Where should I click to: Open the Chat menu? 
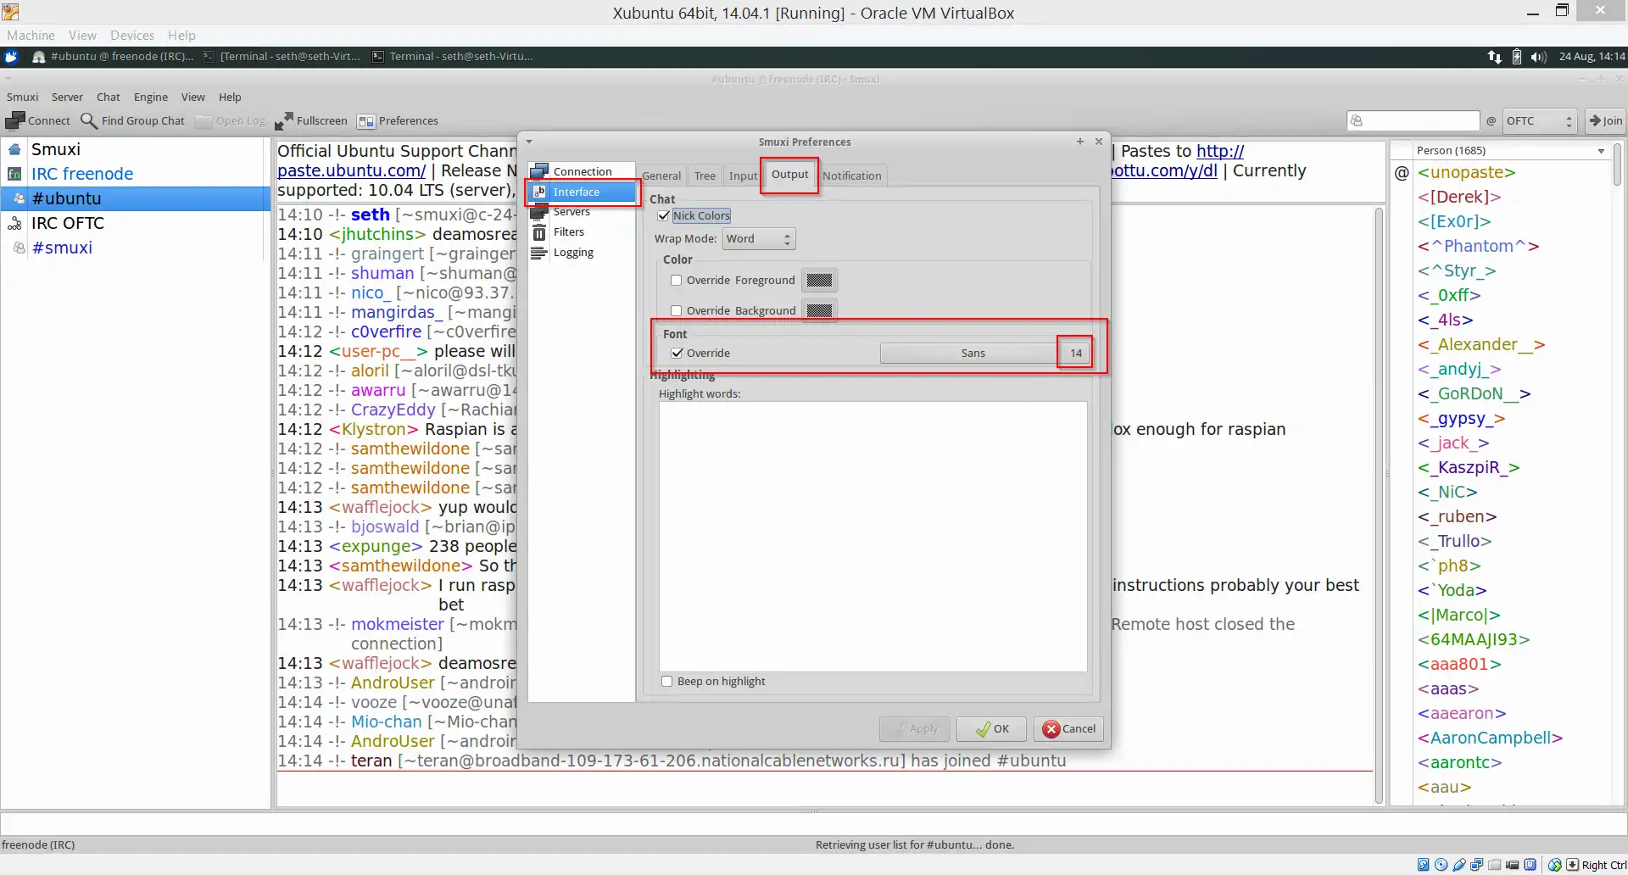point(108,98)
